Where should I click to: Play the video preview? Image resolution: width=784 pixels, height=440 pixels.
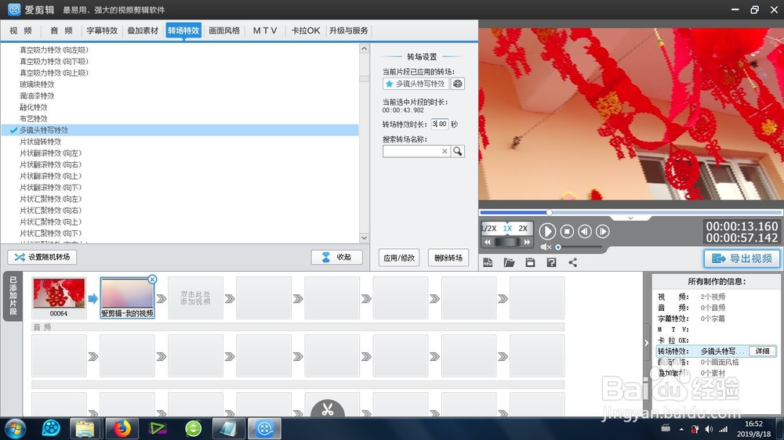547,231
